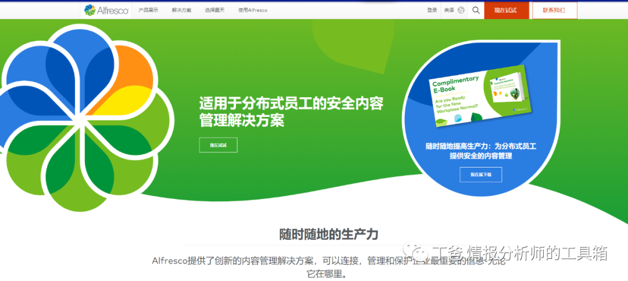
Task: Click the heading 随时随地的生产力
Action: 329,234
